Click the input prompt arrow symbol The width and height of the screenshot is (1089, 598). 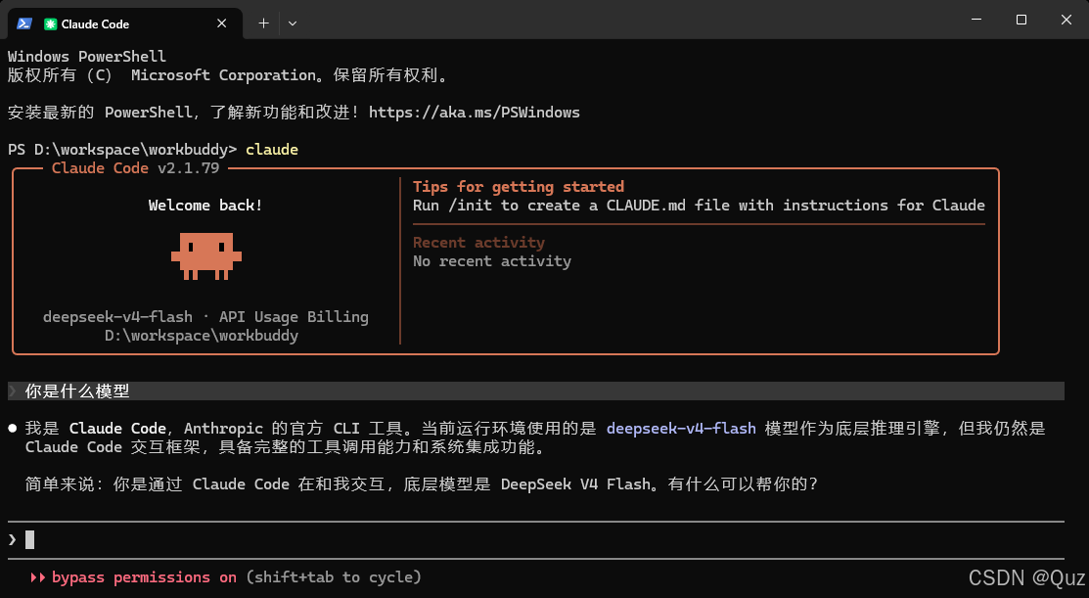pyautogui.click(x=12, y=539)
